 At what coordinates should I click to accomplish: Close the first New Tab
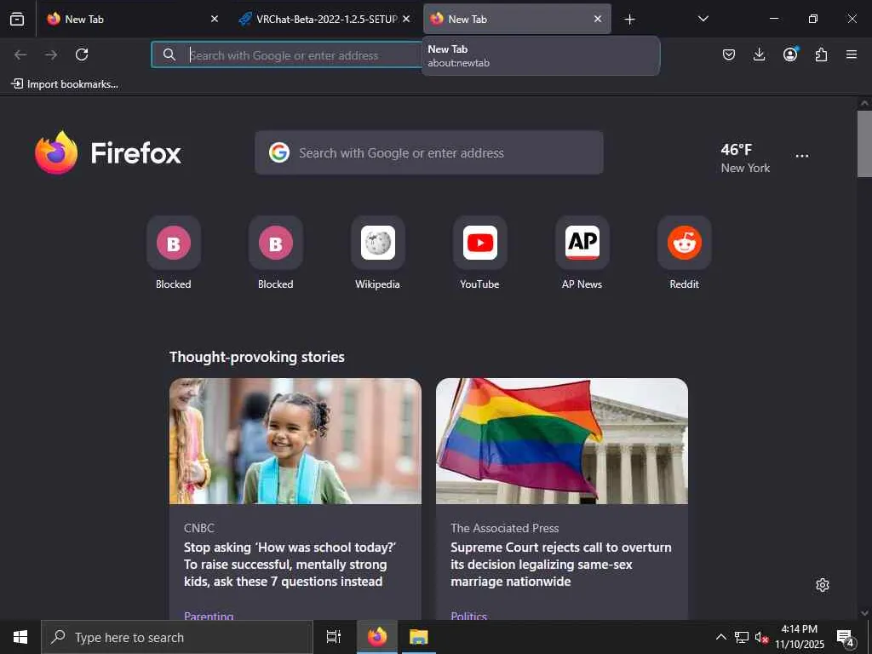pos(214,19)
